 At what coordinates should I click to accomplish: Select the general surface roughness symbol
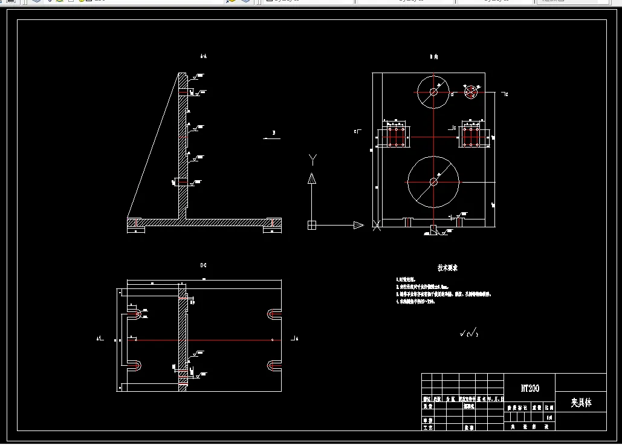469,334
